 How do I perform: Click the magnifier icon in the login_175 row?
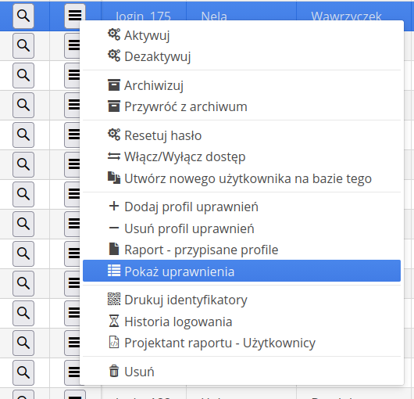pos(23,16)
